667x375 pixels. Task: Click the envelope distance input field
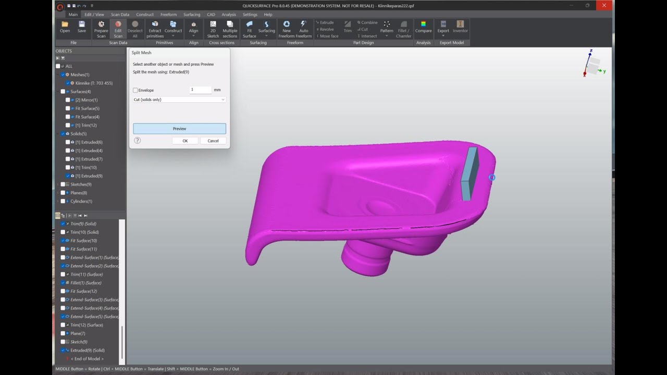(200, 90)
